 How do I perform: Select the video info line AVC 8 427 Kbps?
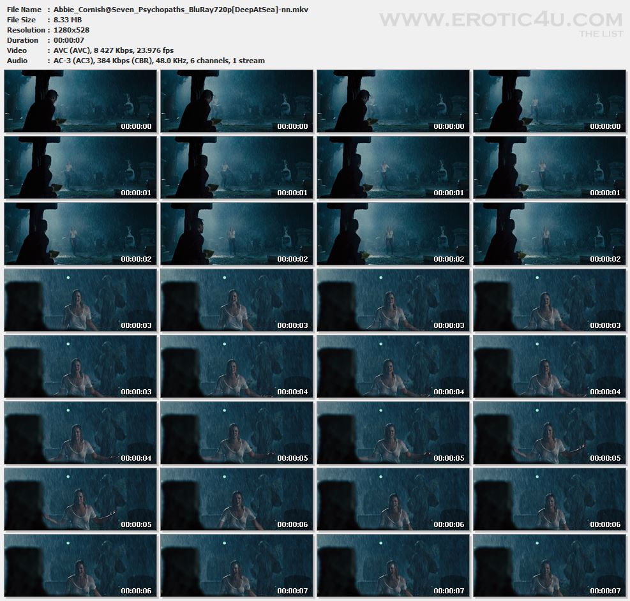tap(114, 50)
